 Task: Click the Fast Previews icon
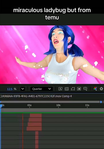pyautogui.click(x=60, y=89)
